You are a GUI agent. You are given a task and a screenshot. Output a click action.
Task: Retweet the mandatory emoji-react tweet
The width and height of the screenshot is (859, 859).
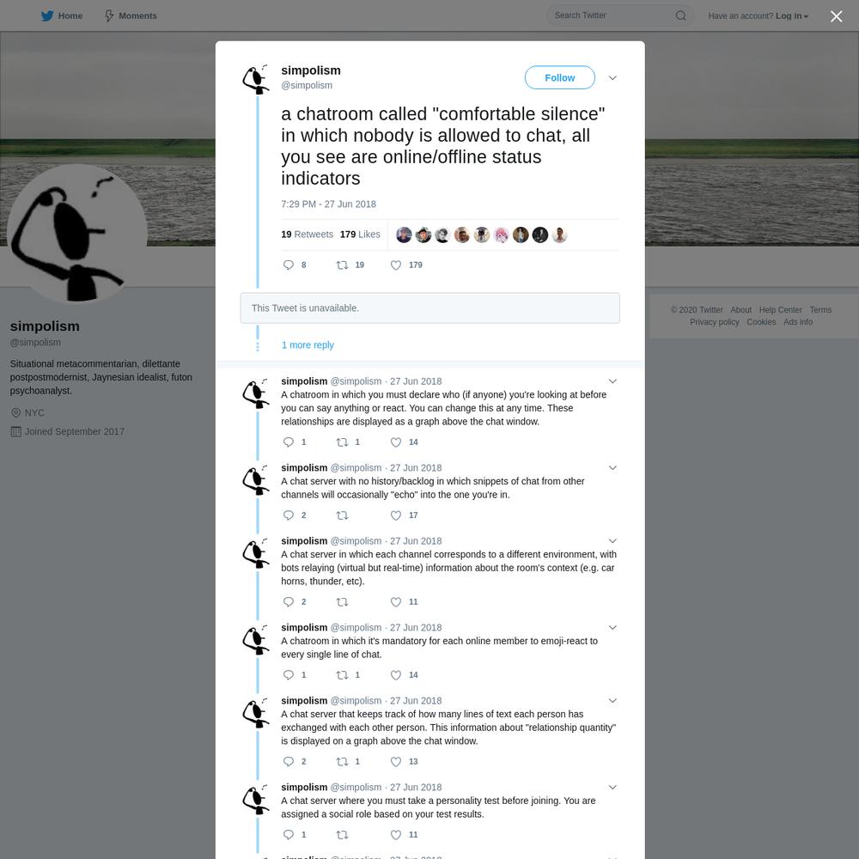342,675
